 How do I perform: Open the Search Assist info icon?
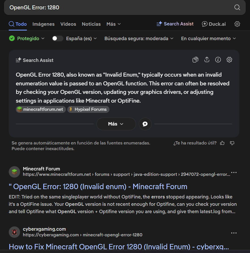click(218, 60)
